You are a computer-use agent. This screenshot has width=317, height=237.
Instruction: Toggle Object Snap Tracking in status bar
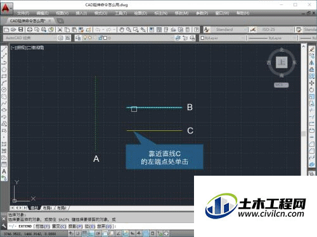(119, 233)
